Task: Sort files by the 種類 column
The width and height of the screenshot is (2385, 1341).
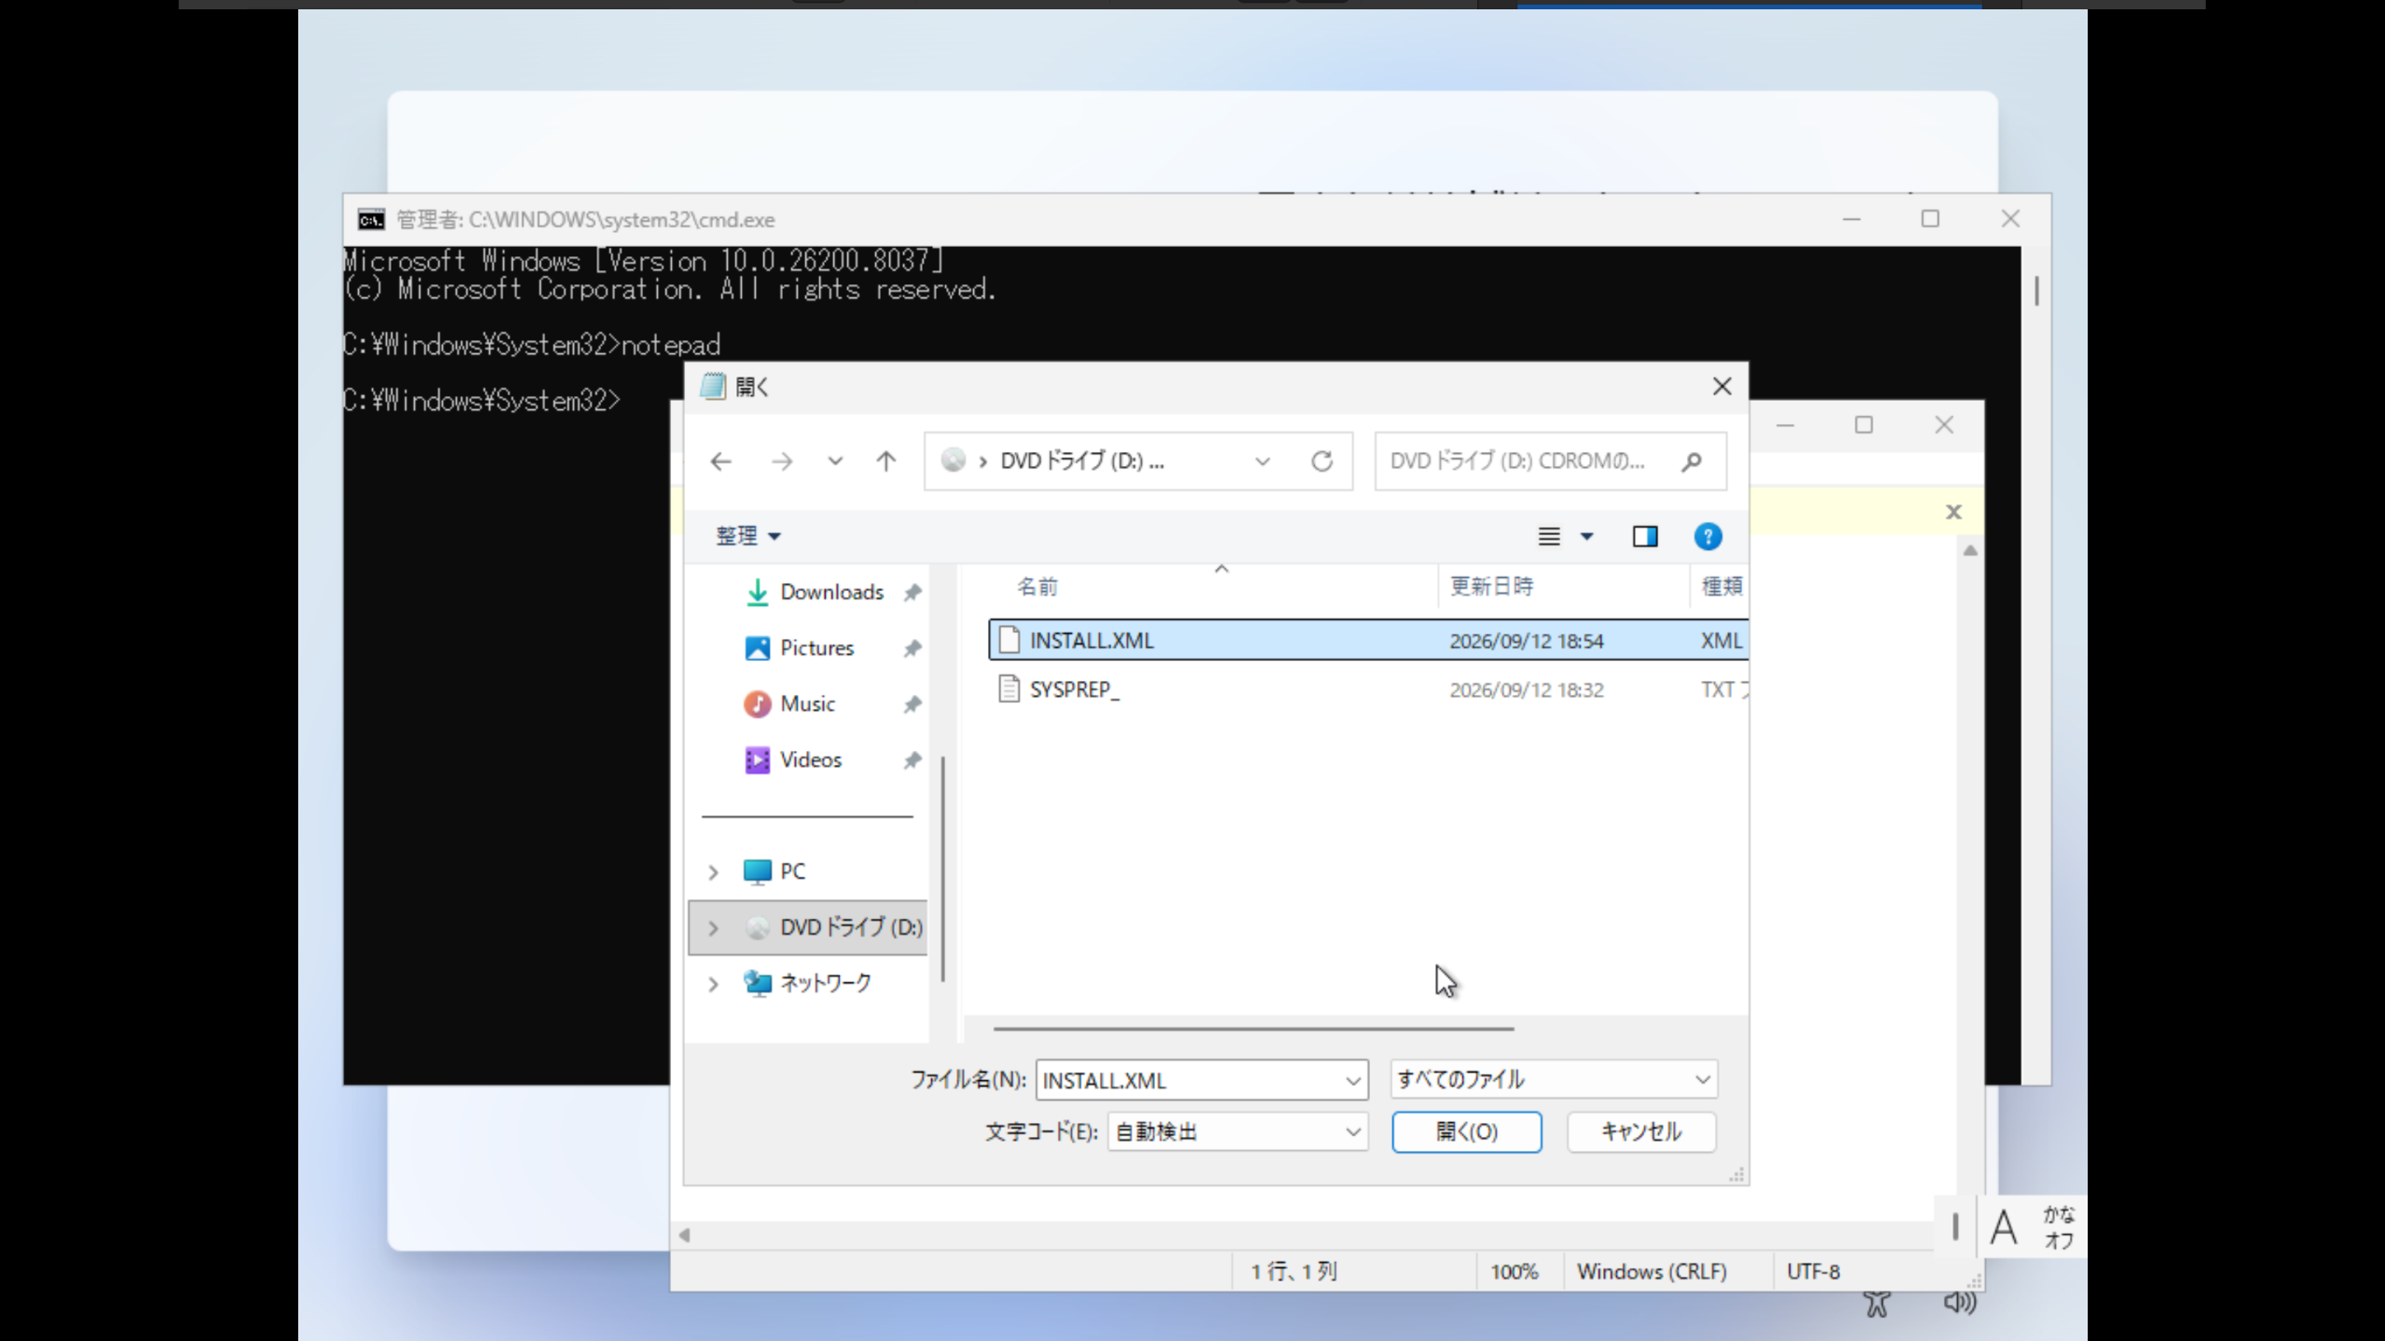Action: tap(1721, 586)
